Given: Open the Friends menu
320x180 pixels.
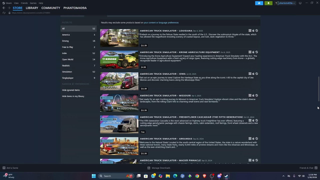Looking at the screenshot, I should pos(24,3).
